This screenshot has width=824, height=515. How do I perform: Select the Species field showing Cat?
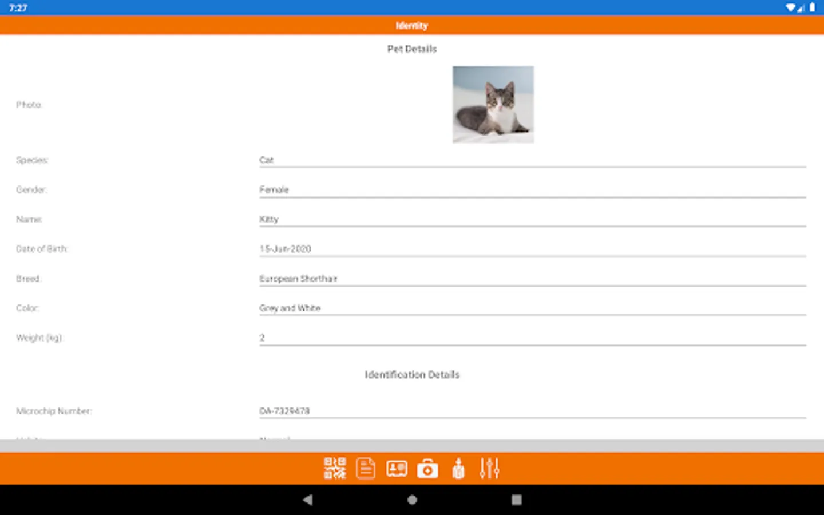click(x=533, y=160)
